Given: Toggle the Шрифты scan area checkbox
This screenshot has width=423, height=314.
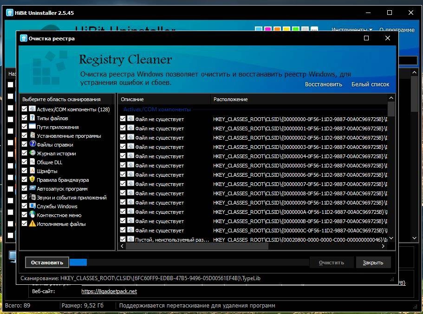Looking at the screenshot, I should (24, 171).
